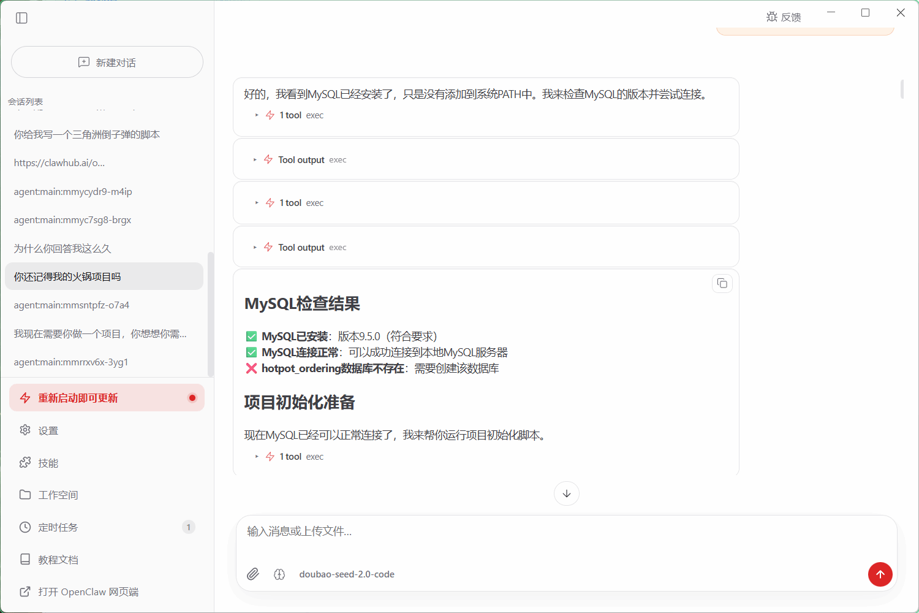This screenshot has height=613, width=919.
Task: Toggle the sidebar panel icon
Action: [22, 18]
